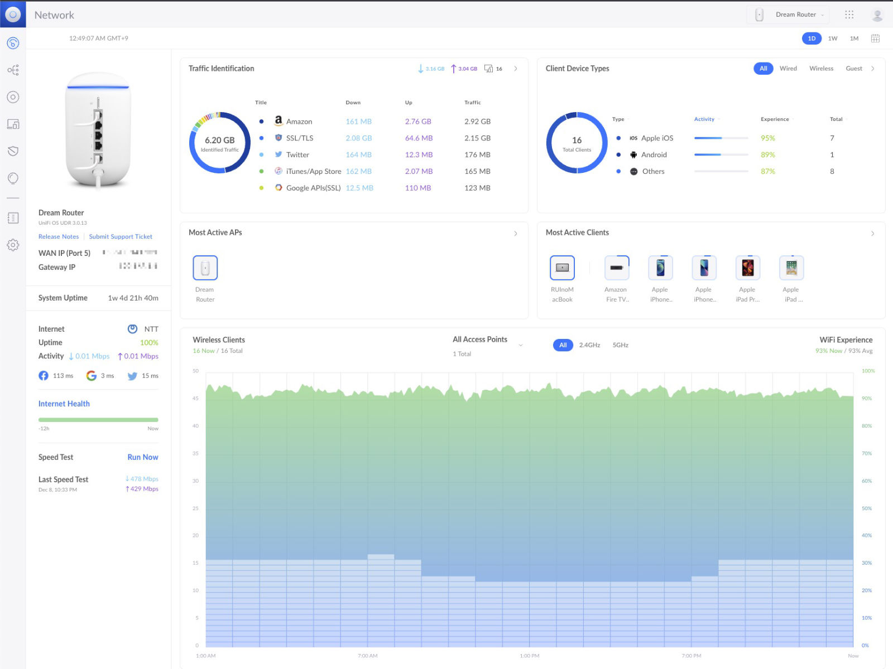This screenshot has height=669, width=893.
Task: Open the Settings gear in the sidebar
Action: (x=13, y=245)
